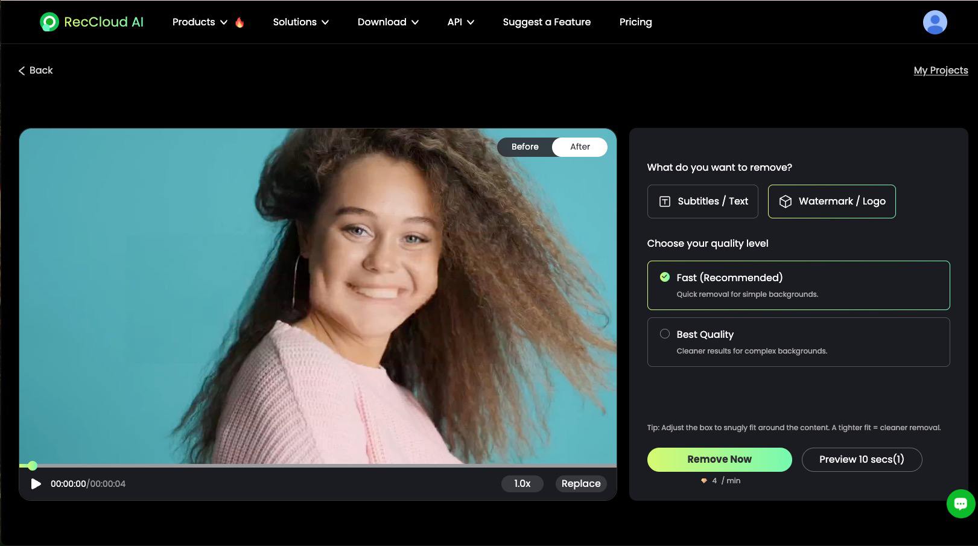978x546 pixels.
Task: Click the Watermark / Logo box icon
Action: (x=786, y=201)
